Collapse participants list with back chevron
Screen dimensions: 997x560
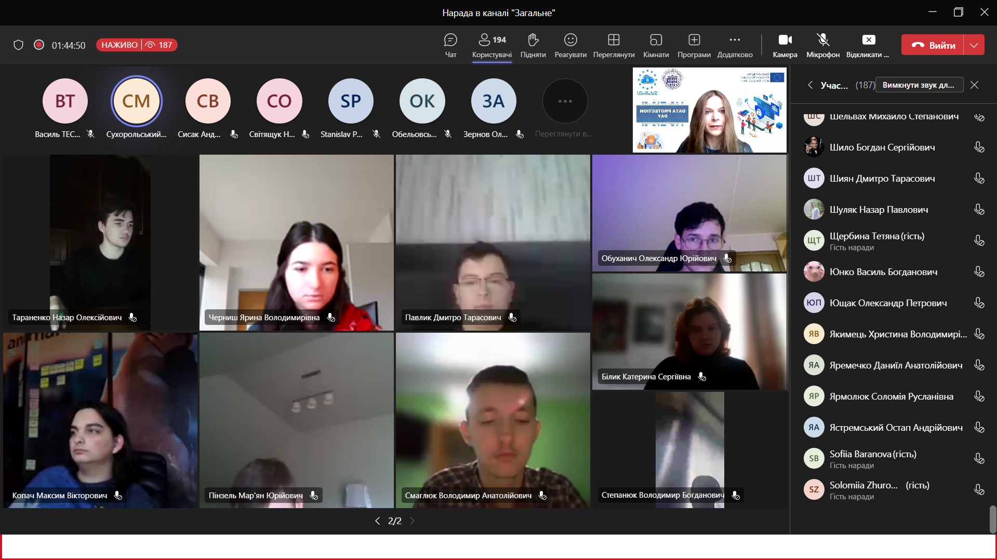[810, 85]
